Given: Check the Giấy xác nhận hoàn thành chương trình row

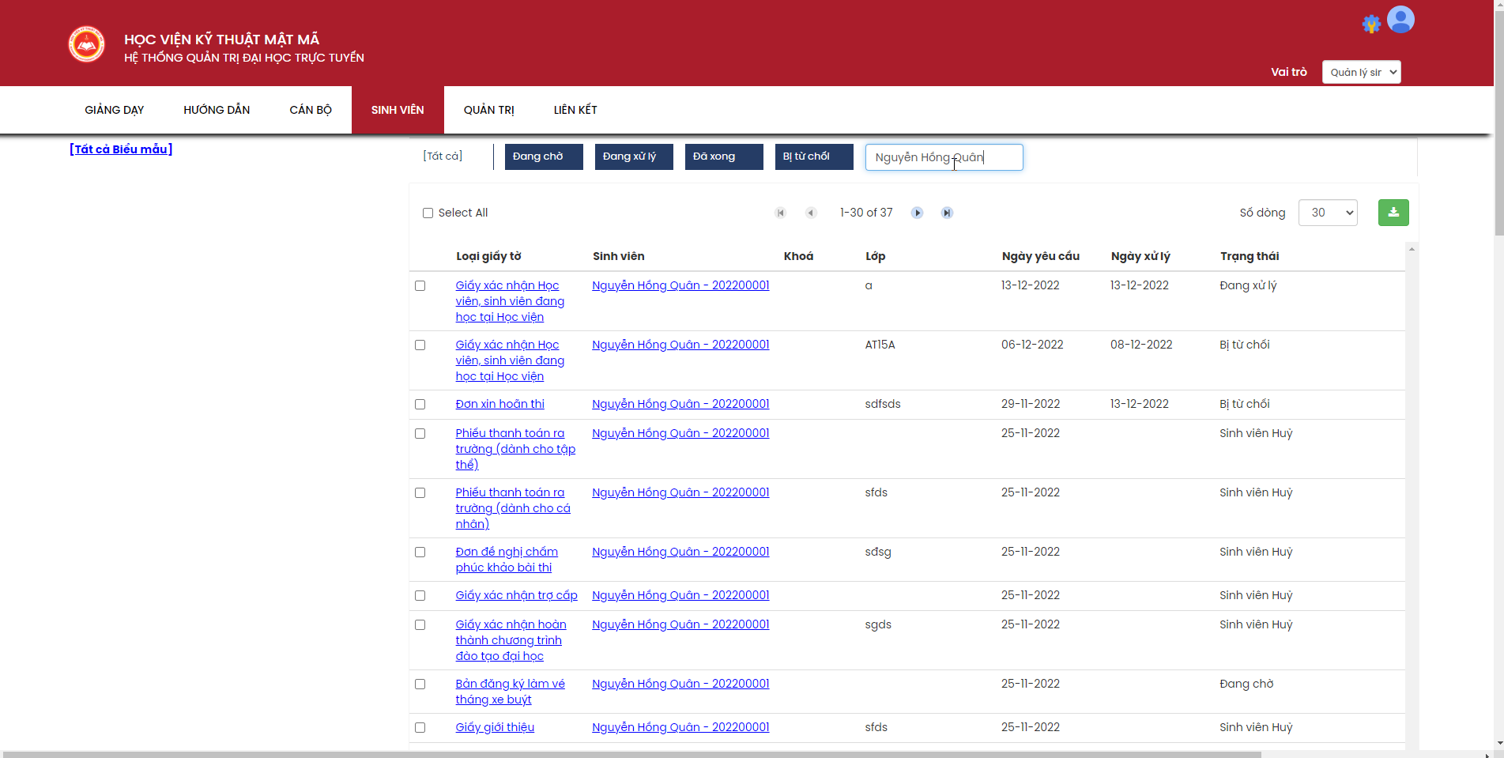Looking at the screenshot, I should click(x=420, y=625).
